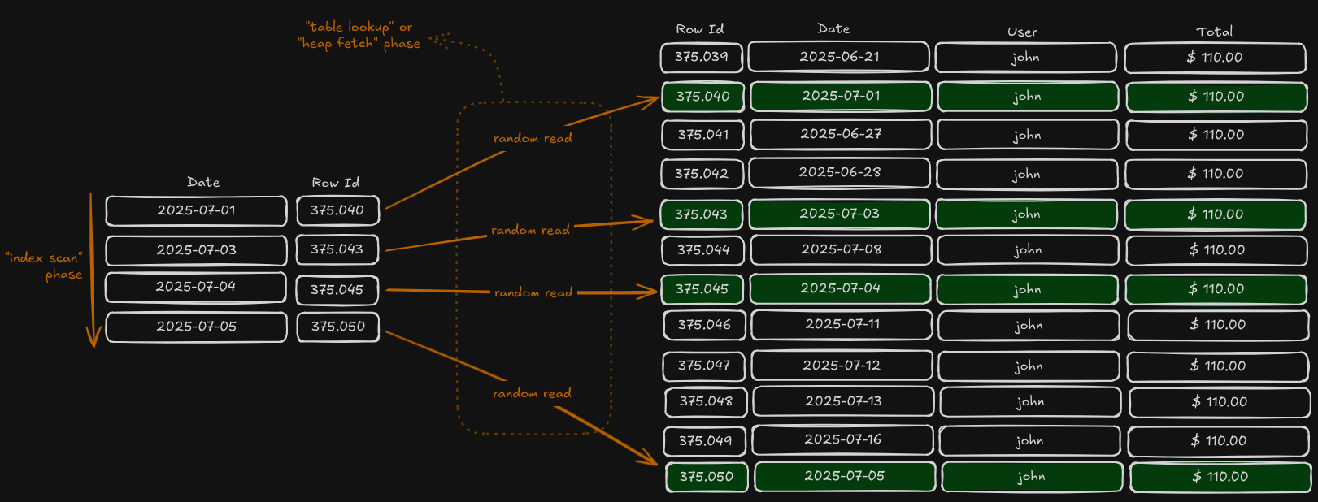Select the green table Date cell 2025-07-03

click(839, 214)
